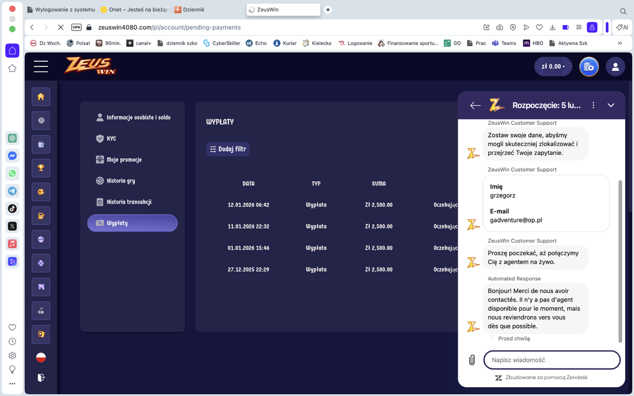The height and width of the screenshot is (396, 634).
Task: Open the chat three-dot options menu
Action: 593,106
